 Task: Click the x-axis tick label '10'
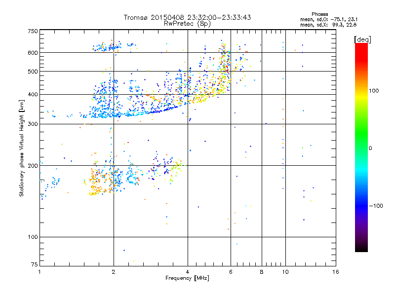285,272
